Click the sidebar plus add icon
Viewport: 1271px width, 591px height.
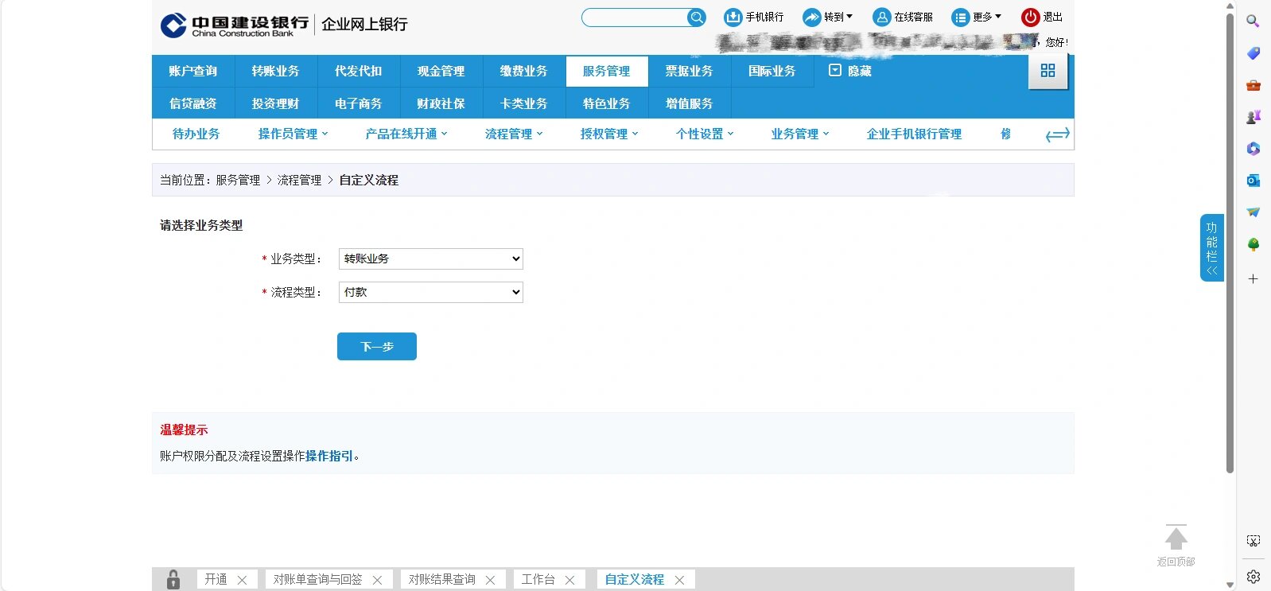pyautogui.click(x=1254, y=279)
